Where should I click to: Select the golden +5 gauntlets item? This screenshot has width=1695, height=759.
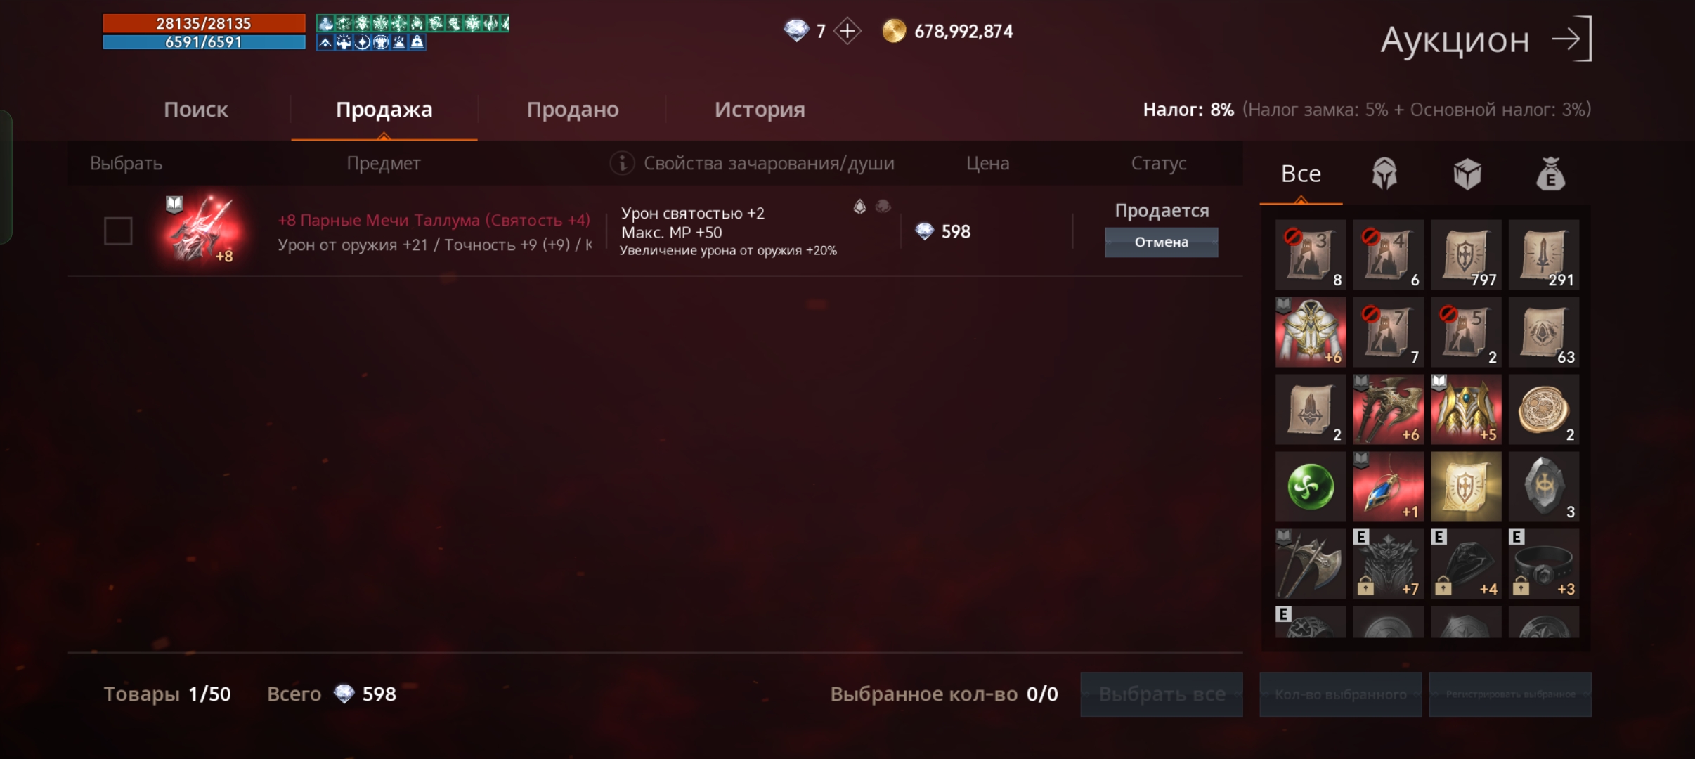point(1466,409)
